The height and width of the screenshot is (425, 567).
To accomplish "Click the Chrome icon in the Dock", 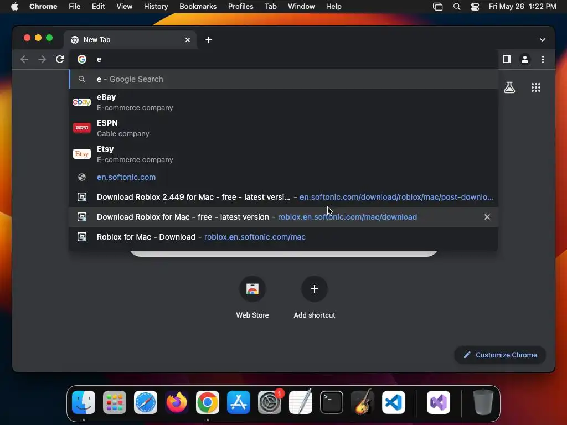I will click(208, 402).
